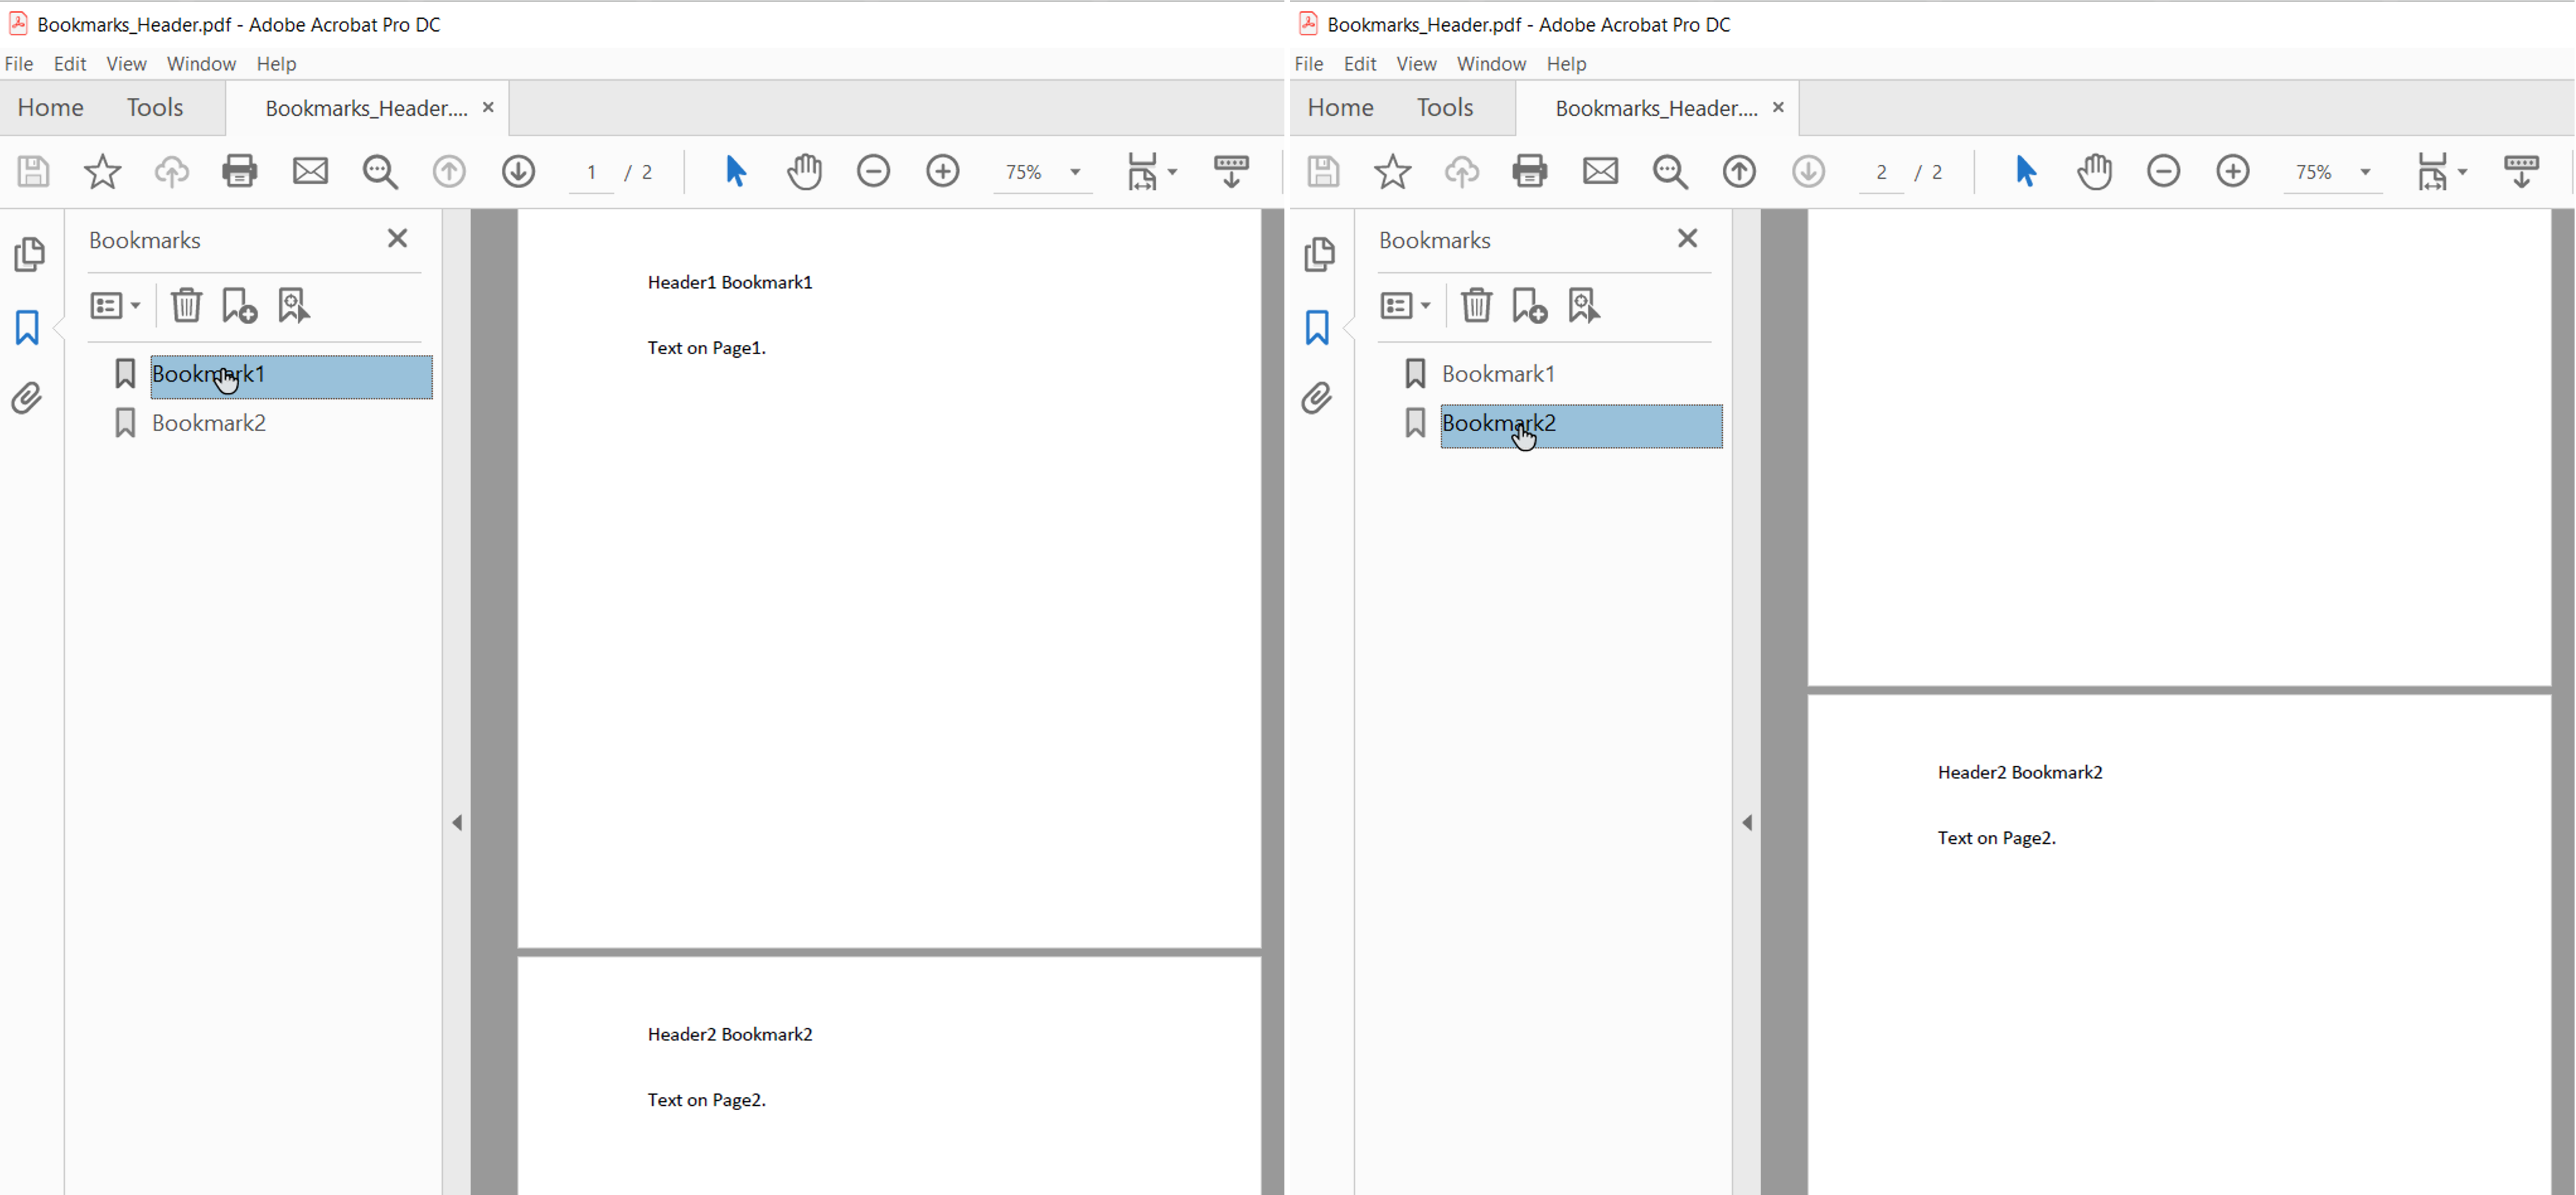The height and width of the screenshot is (1195, 2576).
Task: Select Bookmark2 in the bookmarks list
Action: pyautogui.click(x=208, y=423)
